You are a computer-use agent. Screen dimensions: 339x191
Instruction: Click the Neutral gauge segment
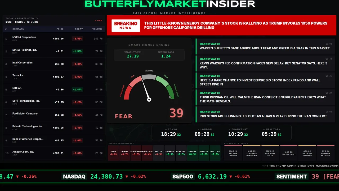(149, 77)
